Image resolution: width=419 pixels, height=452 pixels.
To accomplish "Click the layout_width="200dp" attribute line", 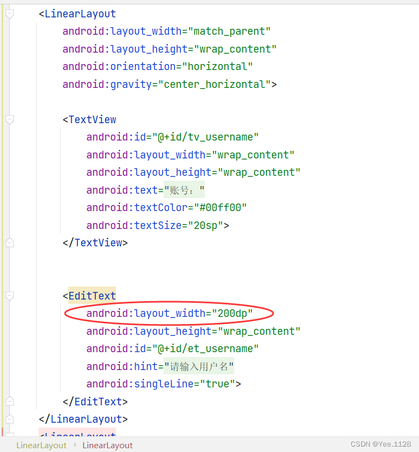I will [170, 313].
